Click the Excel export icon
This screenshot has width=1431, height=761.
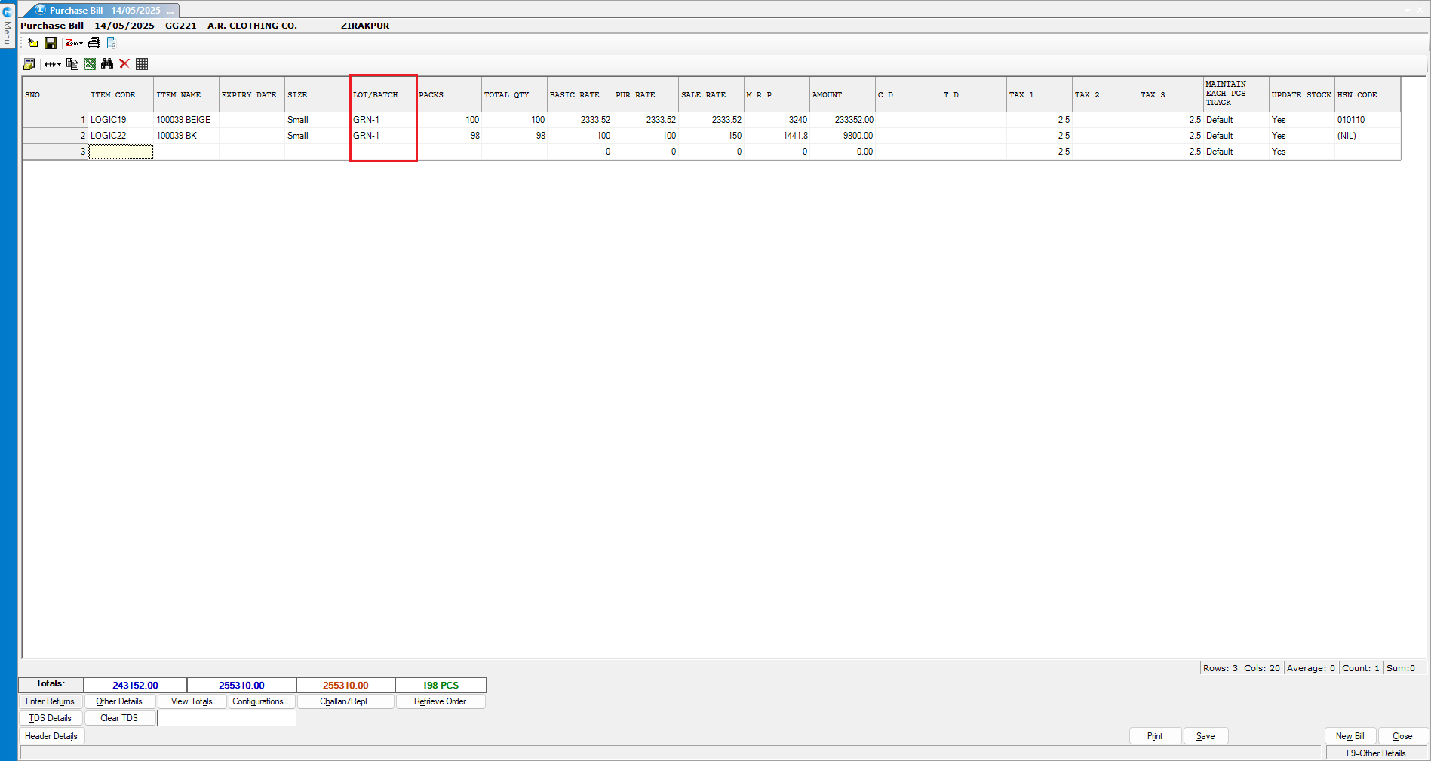click(x=90, y=64)
